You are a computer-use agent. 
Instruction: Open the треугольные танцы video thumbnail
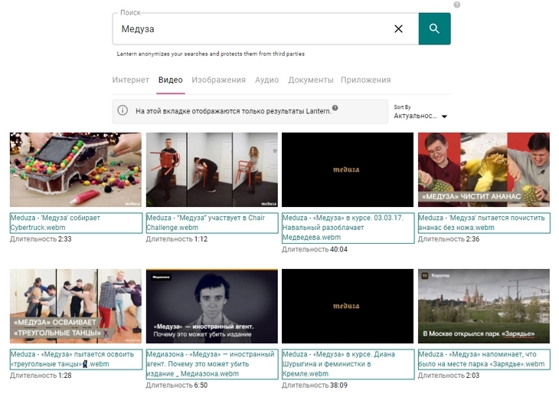tap(76, 306)
